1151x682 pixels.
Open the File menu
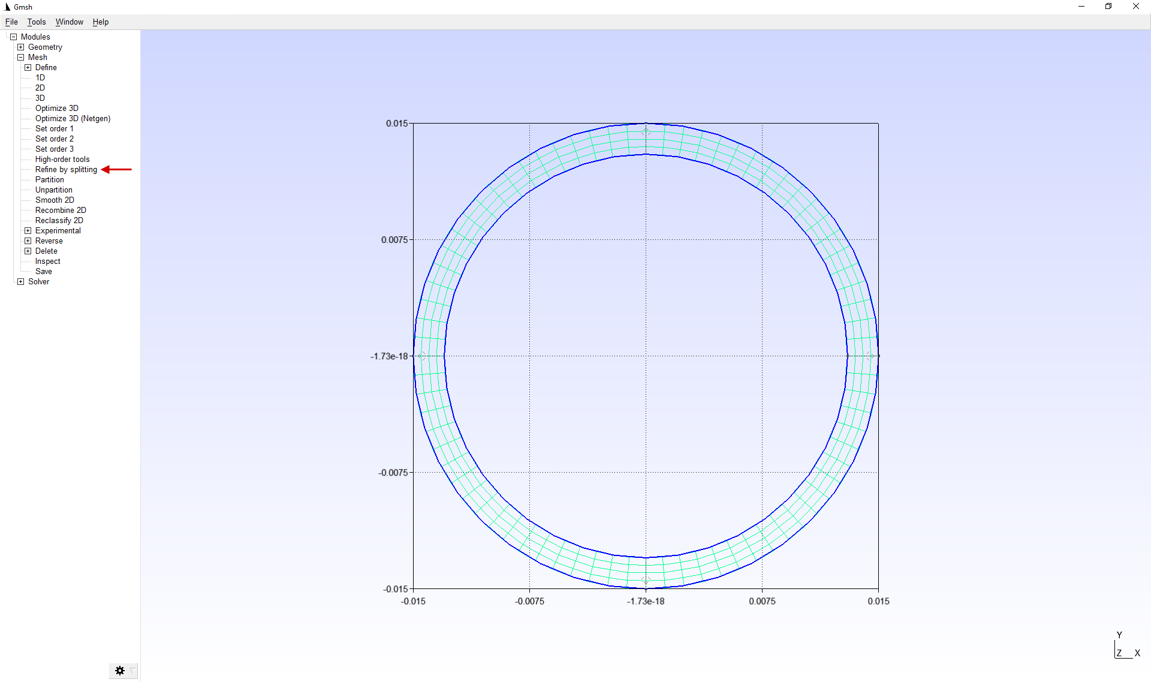tap(11, 22)
